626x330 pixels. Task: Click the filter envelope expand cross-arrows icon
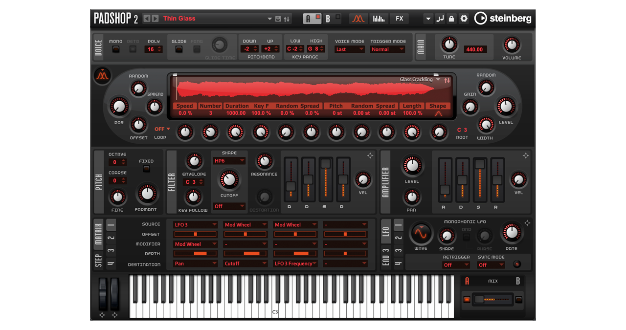(370, 155)
